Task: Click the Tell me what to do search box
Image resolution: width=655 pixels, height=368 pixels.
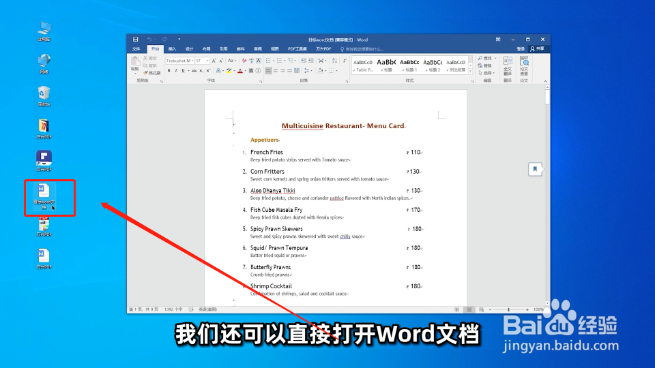Action: (x=362, y=49)
